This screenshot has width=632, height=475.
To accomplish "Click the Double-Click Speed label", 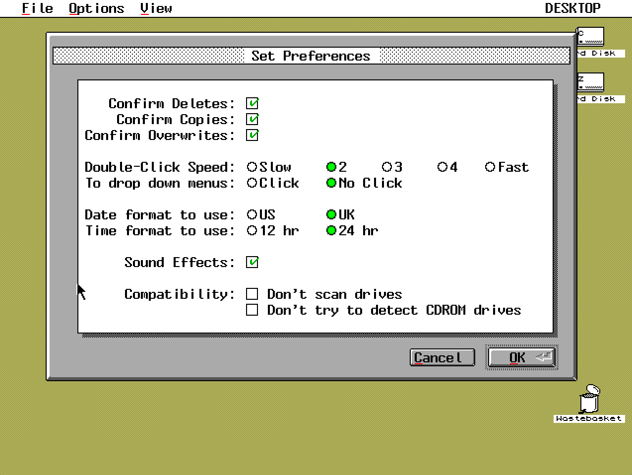I will (x=160, y=167).
